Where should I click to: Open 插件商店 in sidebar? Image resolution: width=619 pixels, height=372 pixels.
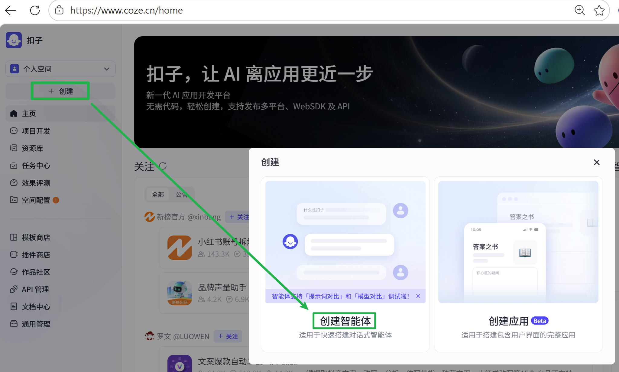(36, 255)
